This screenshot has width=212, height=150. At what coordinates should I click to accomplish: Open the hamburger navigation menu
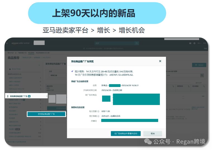pyautogui.click(x=7, y=43)
